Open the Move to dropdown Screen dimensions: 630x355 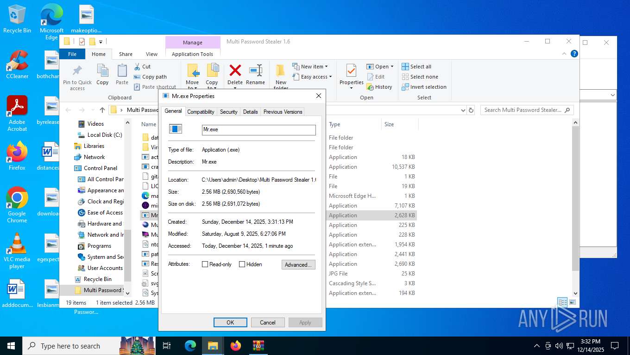192,88
